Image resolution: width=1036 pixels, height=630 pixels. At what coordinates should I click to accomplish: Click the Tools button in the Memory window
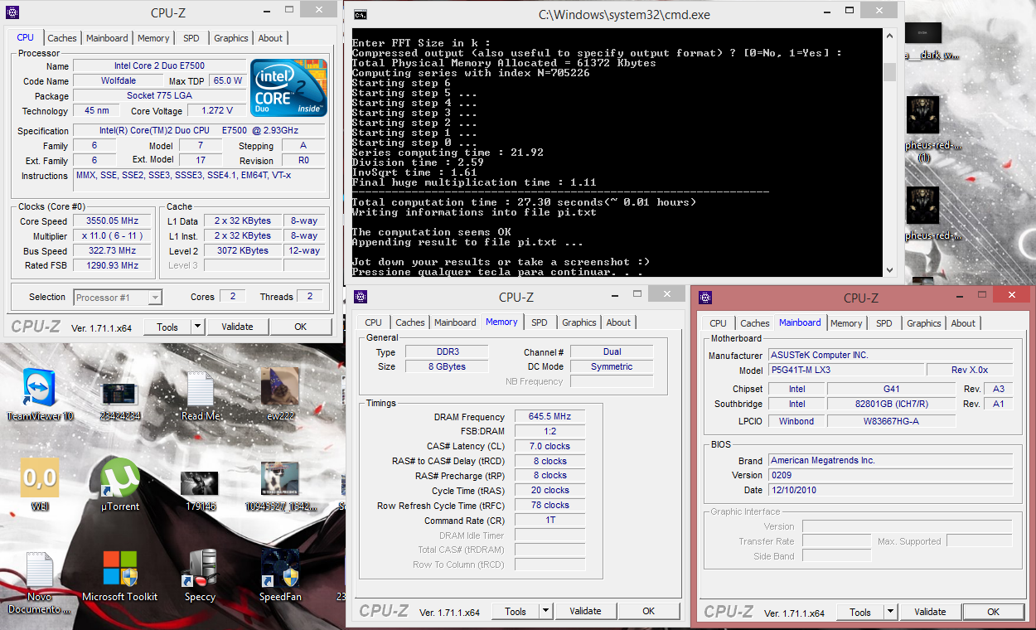pyautogui.click(x=516, y=611)
